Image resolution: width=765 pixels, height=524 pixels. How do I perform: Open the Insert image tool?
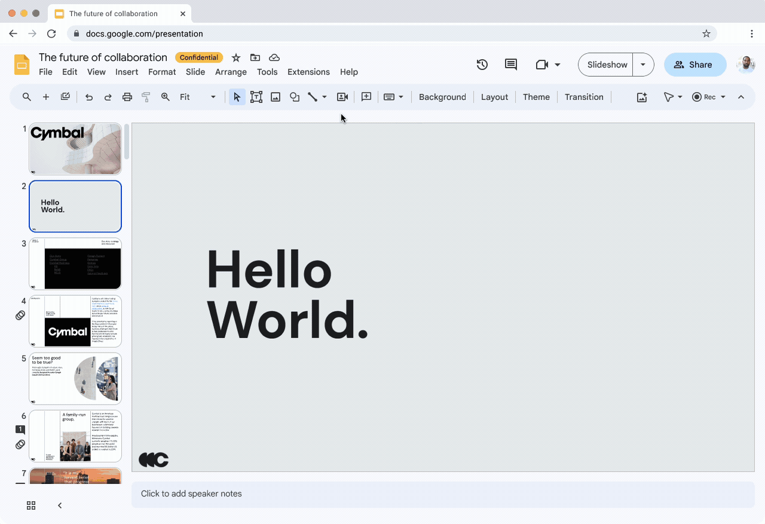[x=275, y=96]
